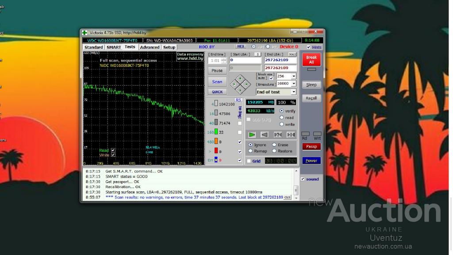The height and width of the screenshot is (255, 453).
Task: Select the green forward scan direction button
Action: tap(252, 135)
